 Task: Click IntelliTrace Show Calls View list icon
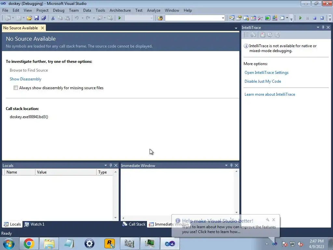(x=246, y=35)
